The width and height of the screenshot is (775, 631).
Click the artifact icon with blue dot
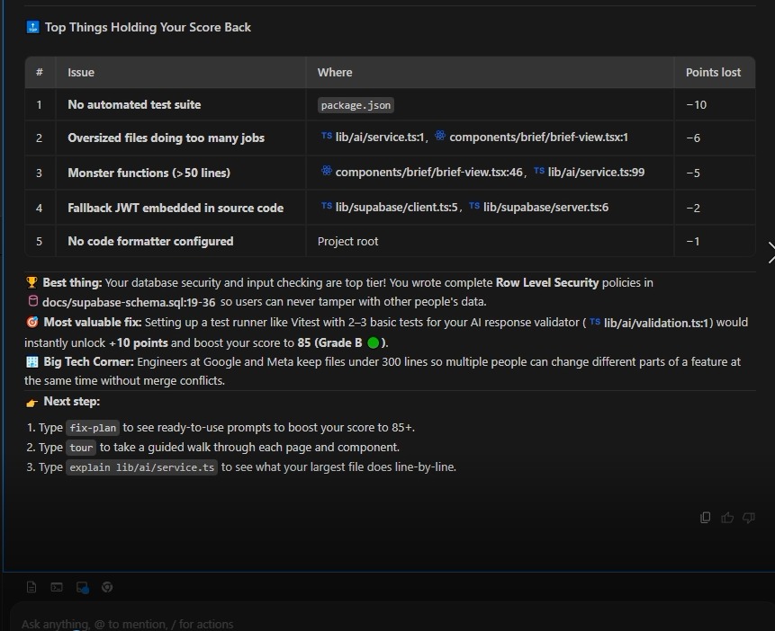[83, 588]
